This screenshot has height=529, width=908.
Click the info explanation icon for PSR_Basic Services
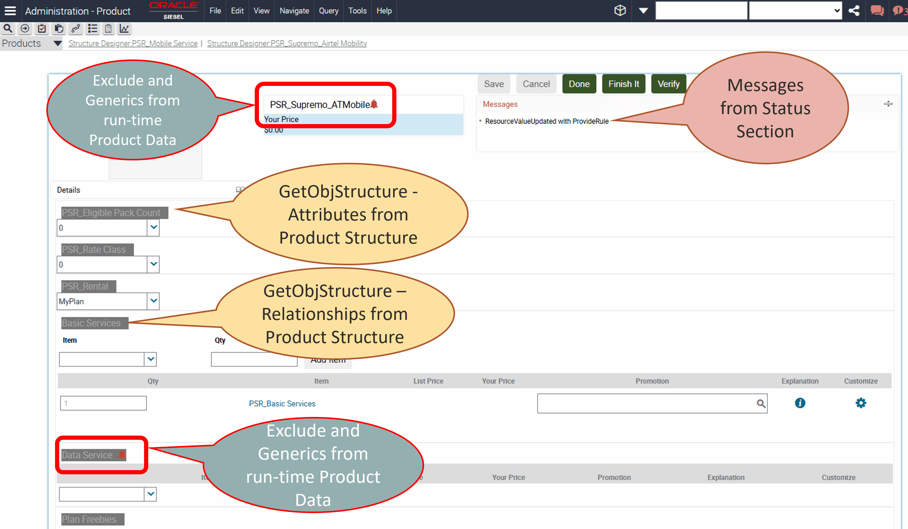click(x=799, y=403)
